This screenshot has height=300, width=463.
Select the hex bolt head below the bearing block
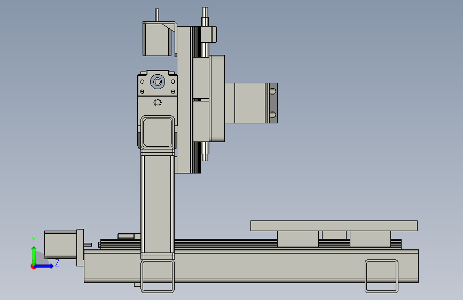[158, 102]
